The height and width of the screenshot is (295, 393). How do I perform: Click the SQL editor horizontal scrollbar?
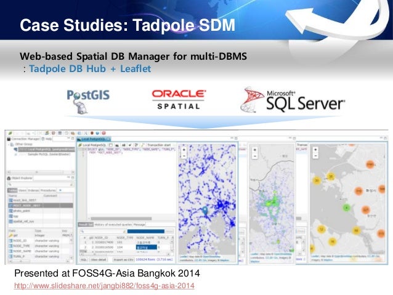click(121, 219)
